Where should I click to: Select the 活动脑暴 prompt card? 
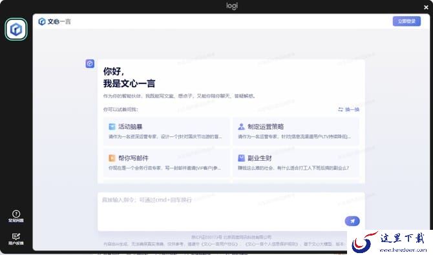pos(167,131)
